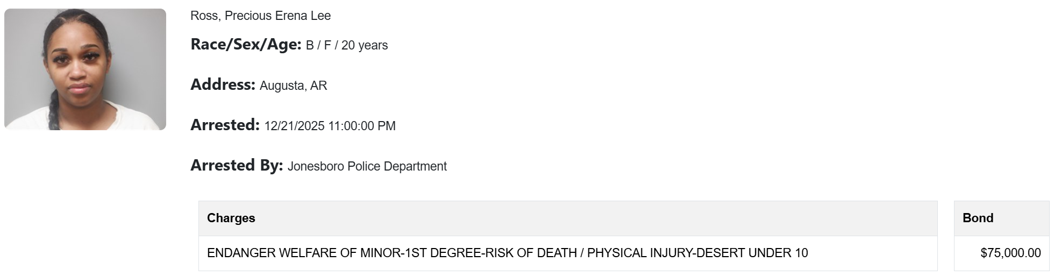This screenshot has height=276, width=1054.
Task: Click Police Department in the Arrested By value
Action: (397, 167)
